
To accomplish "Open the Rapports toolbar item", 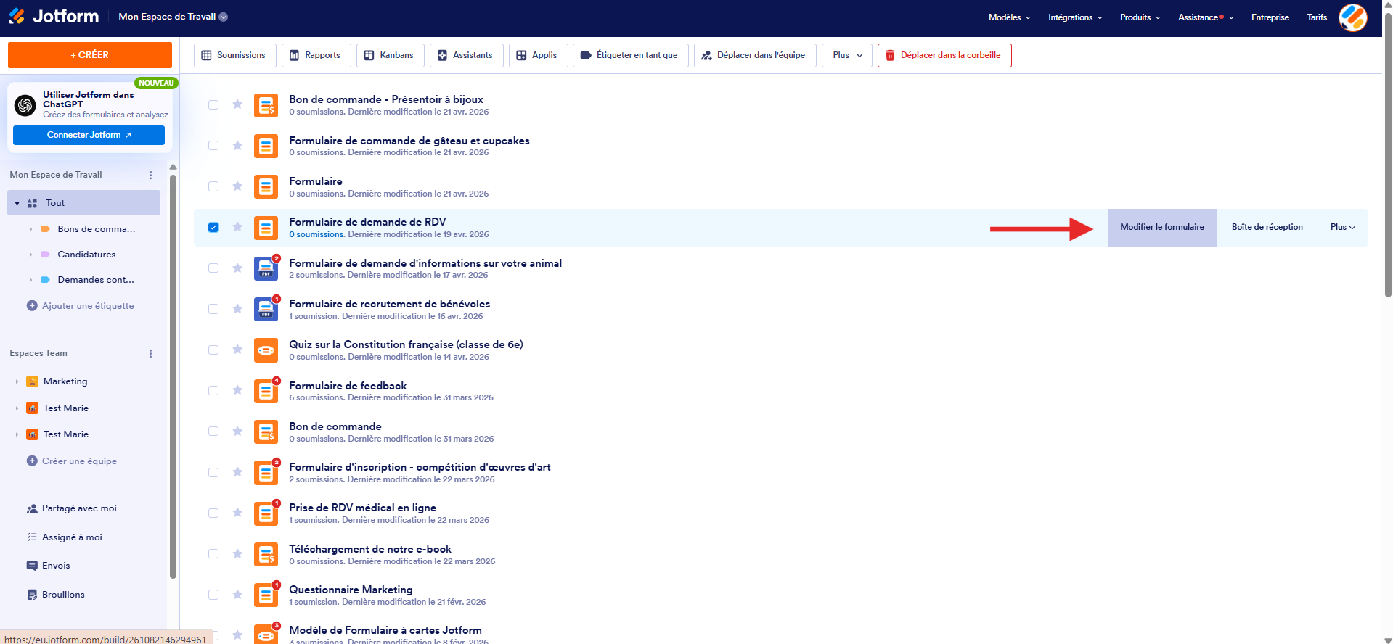I will pyautogui.click(x=316, y=55).
